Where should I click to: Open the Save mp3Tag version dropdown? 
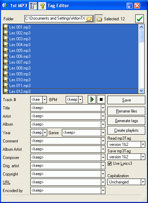[143, 157]
